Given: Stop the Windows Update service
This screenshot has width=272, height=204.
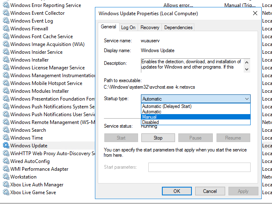Looking at the screenshot, I should coord(158,138).
